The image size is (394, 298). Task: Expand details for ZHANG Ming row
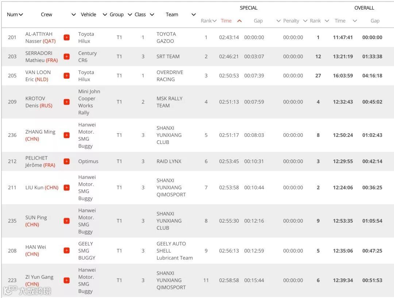[x=67, y=135]
